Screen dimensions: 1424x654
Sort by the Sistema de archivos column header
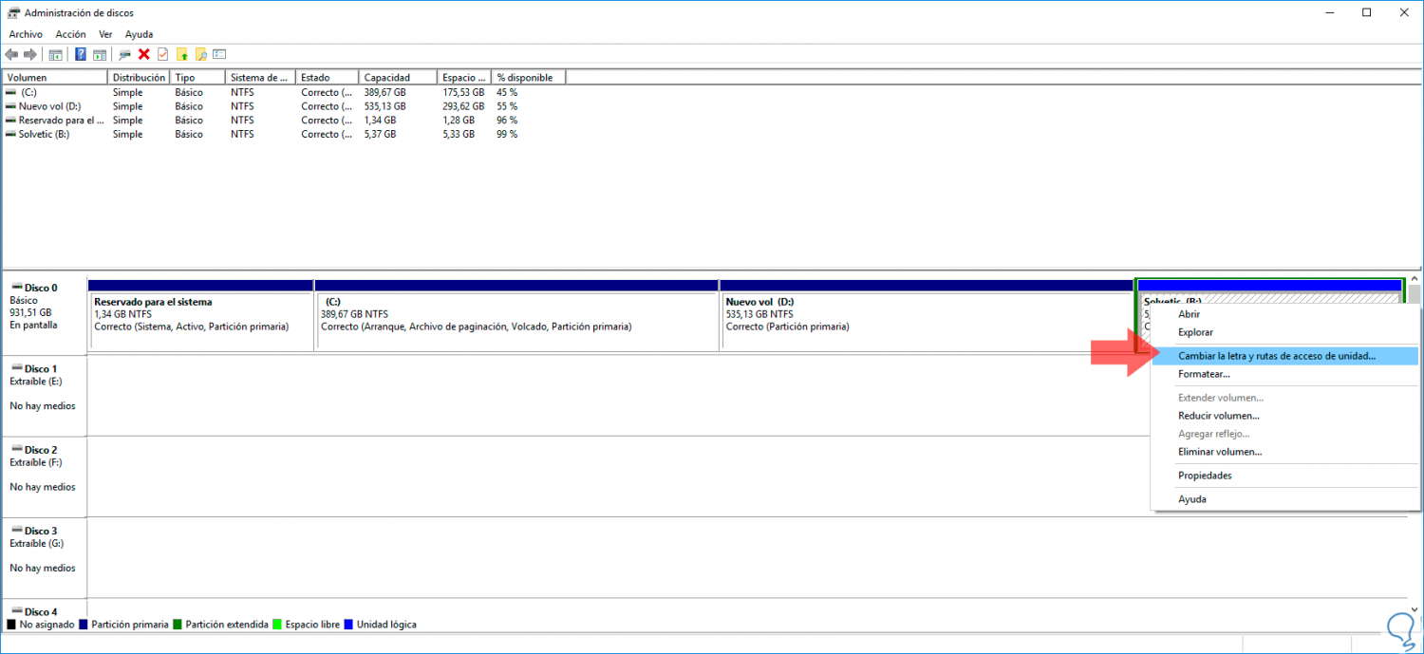pyautogui.click(x=260, y=77)
